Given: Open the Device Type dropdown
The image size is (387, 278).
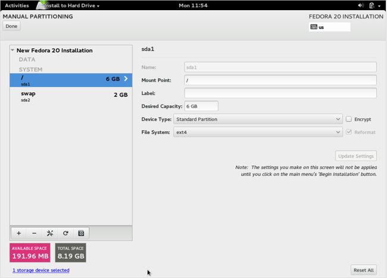Looking at the screenshot, I should [257, 119].
